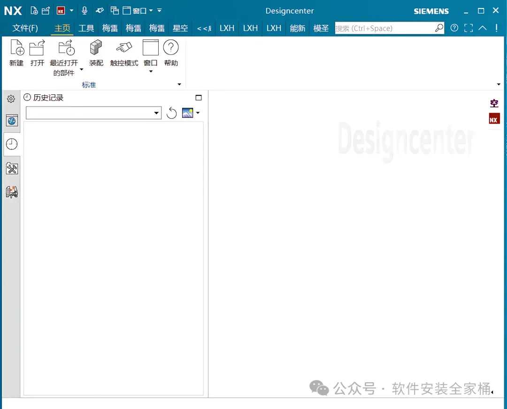This screenshot has width=507, height=409.
Task: Click 新建 in the ribbon
Action: pos(16,53)
